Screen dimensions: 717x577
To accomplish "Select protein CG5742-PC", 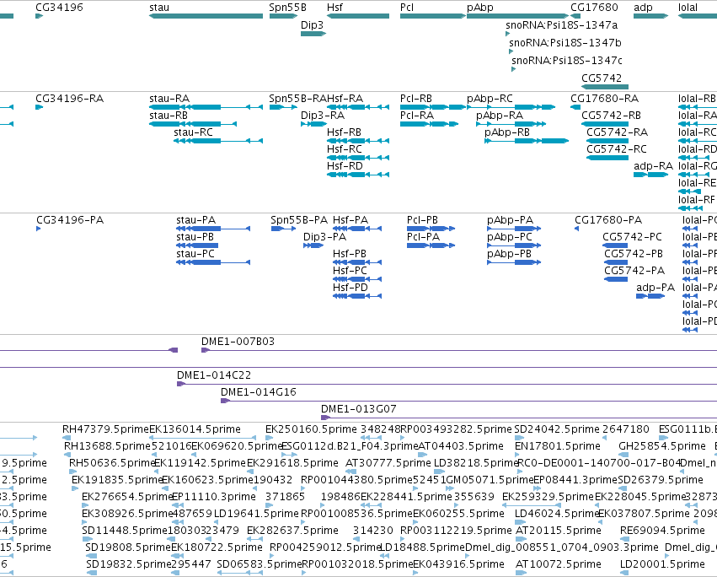I will (633, 237).
